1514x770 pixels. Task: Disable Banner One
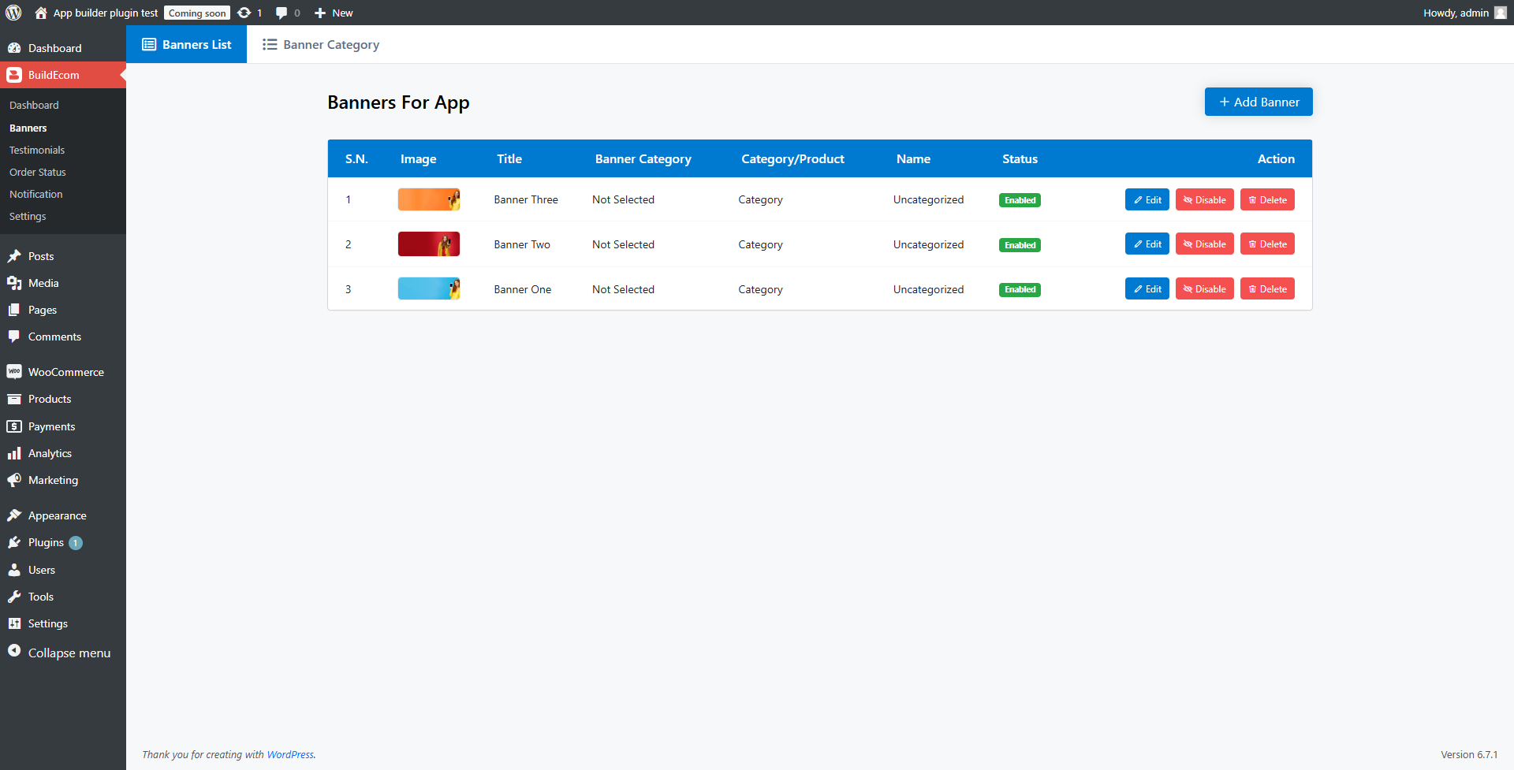(x=1204, y=289)
